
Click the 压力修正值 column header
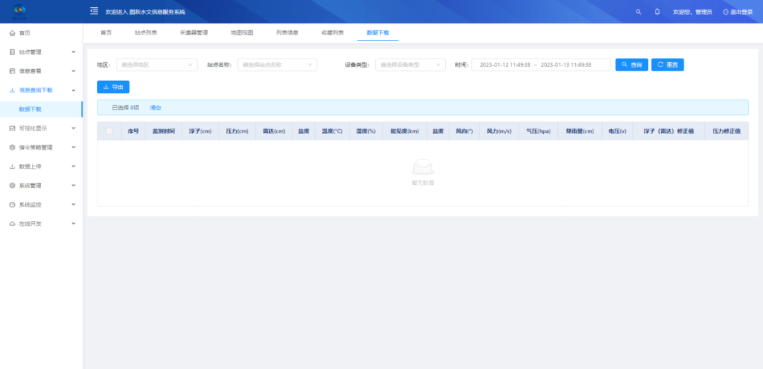click(726, 131)
